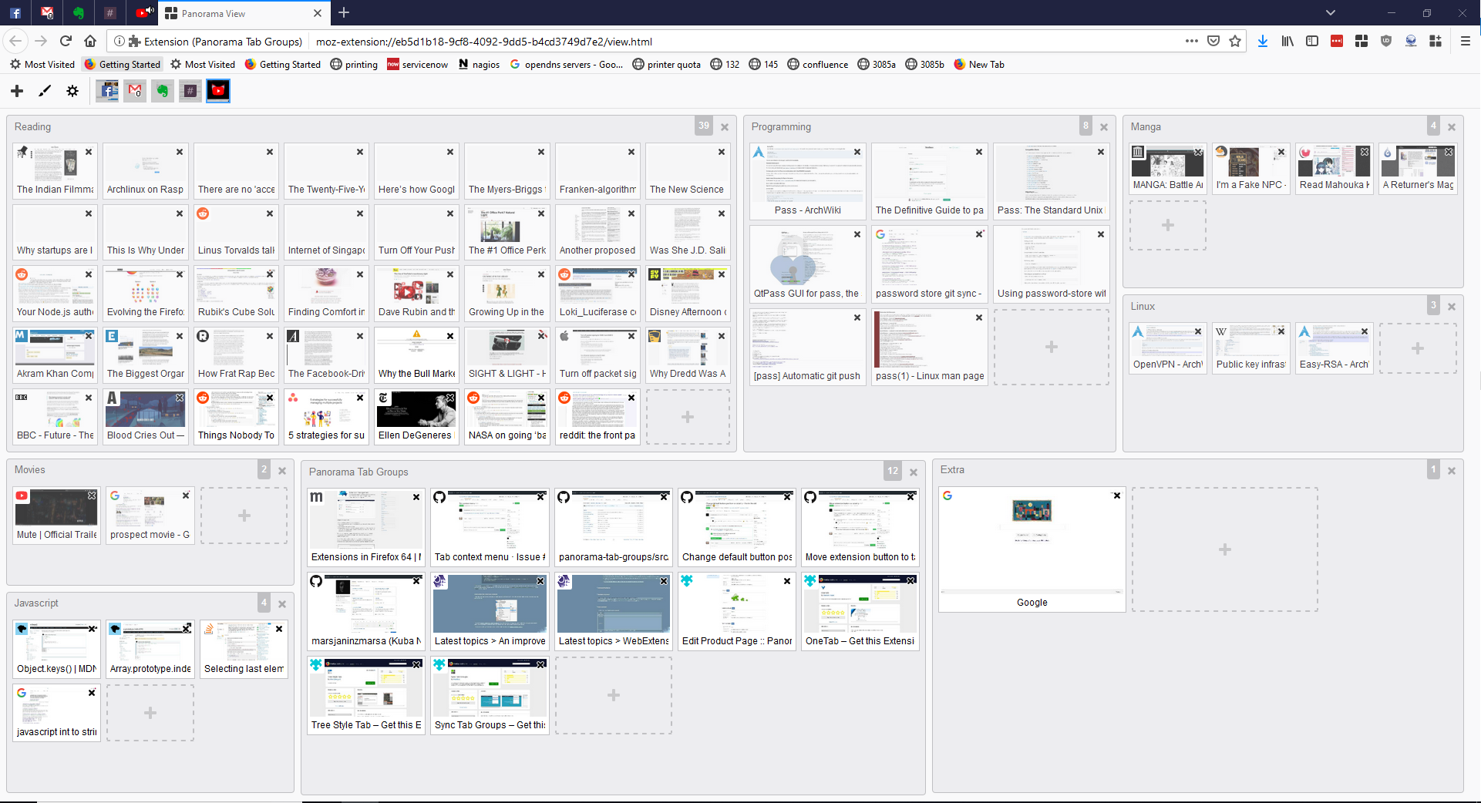The image size is (1481, 803).
Task: Open a new browser tab with plus button
Action: point(344,13)
